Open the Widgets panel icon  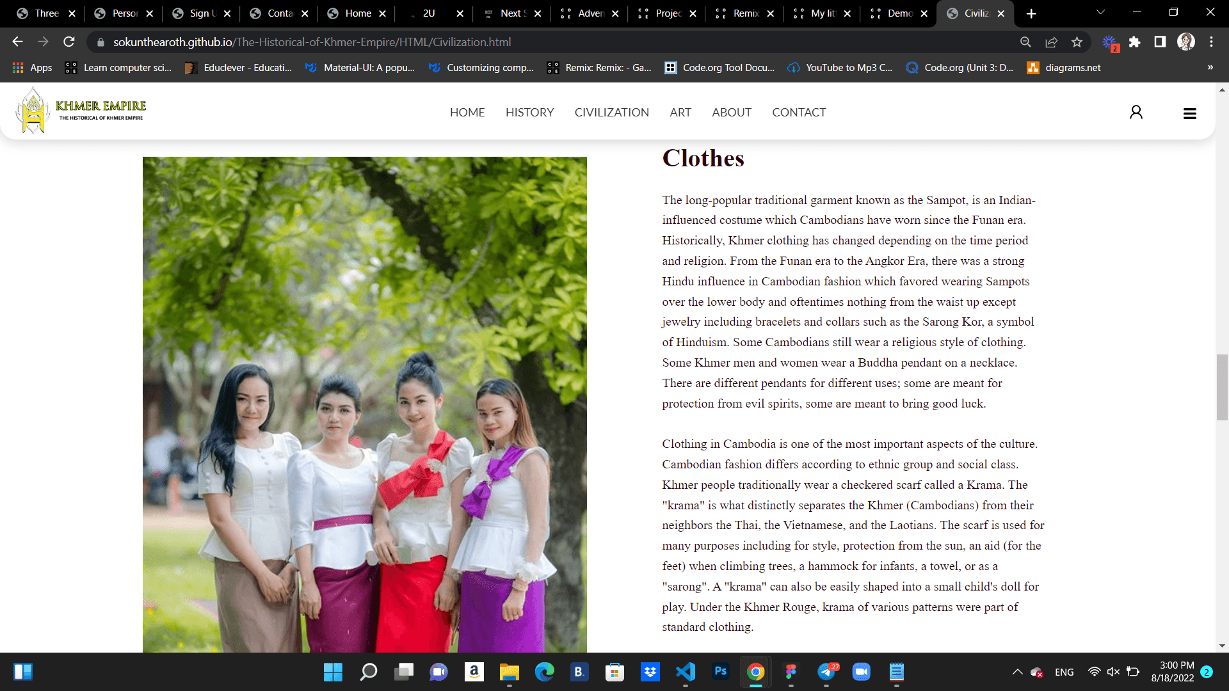[x=23, y=672]
